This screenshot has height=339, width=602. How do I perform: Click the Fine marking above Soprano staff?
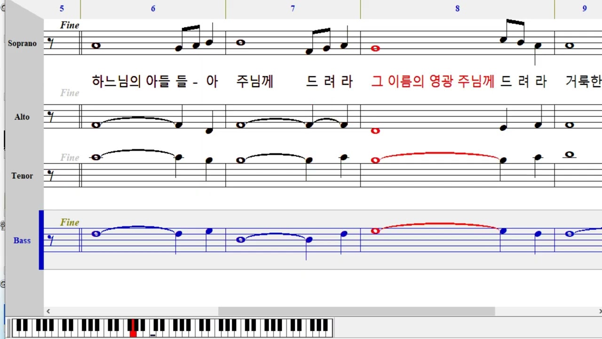point(70,25)
